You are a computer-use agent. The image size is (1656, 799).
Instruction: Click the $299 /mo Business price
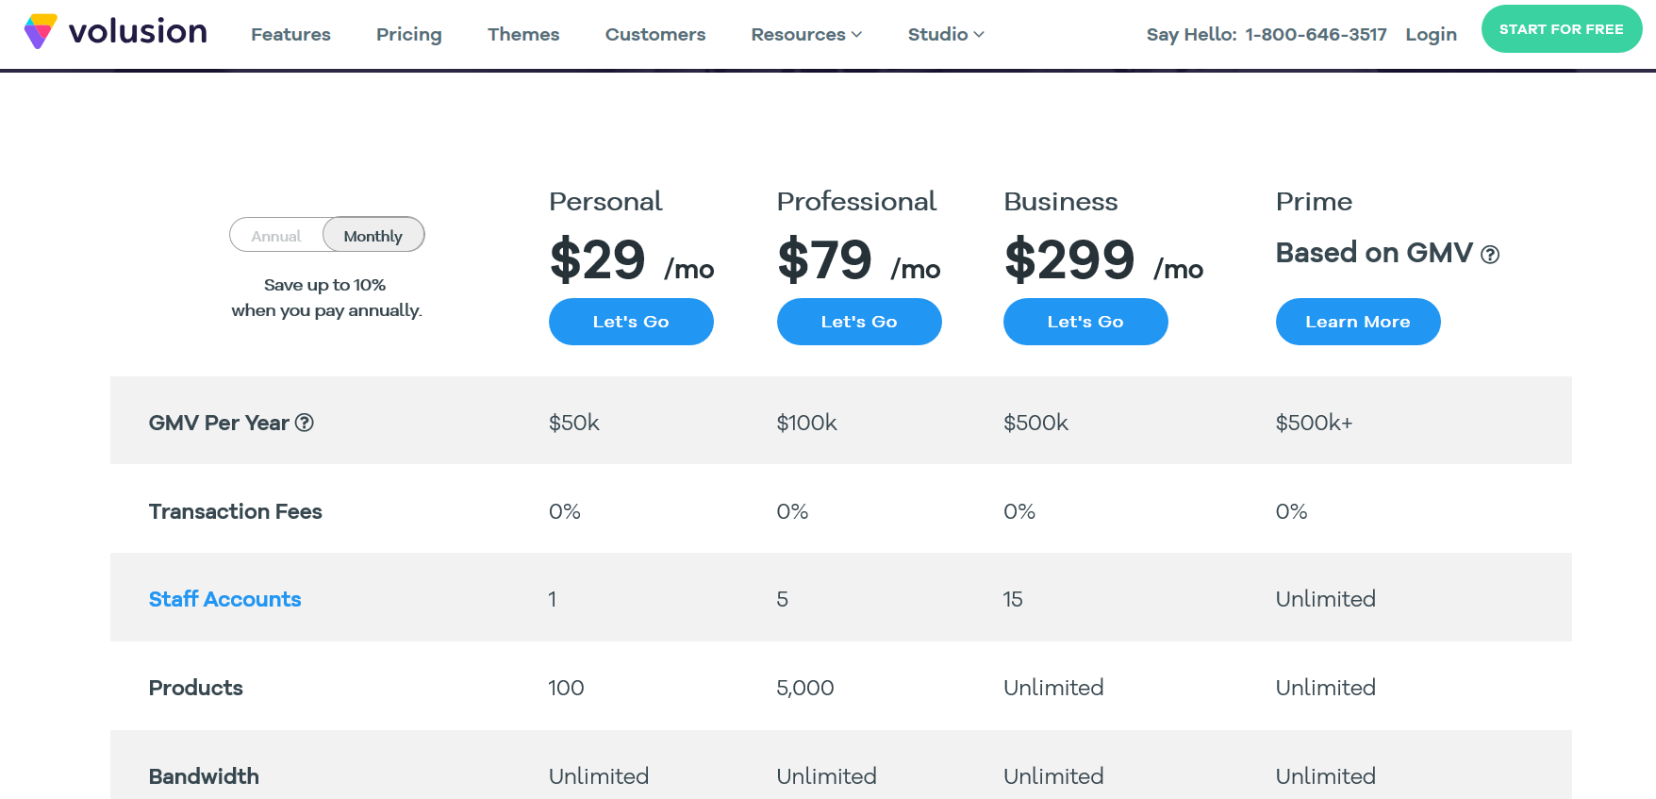(x=1103, y=260)
